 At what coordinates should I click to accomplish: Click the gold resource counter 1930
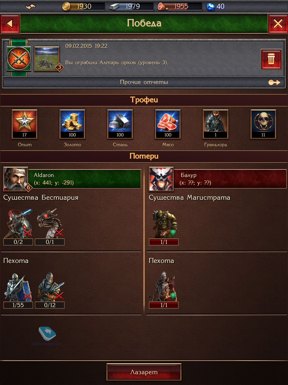(x=83, y=6)
